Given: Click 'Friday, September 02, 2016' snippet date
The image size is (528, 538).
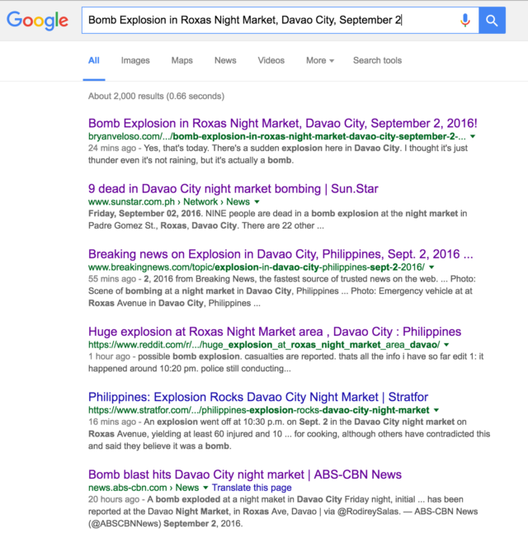Looking at the screenshot, I should 144,214.
